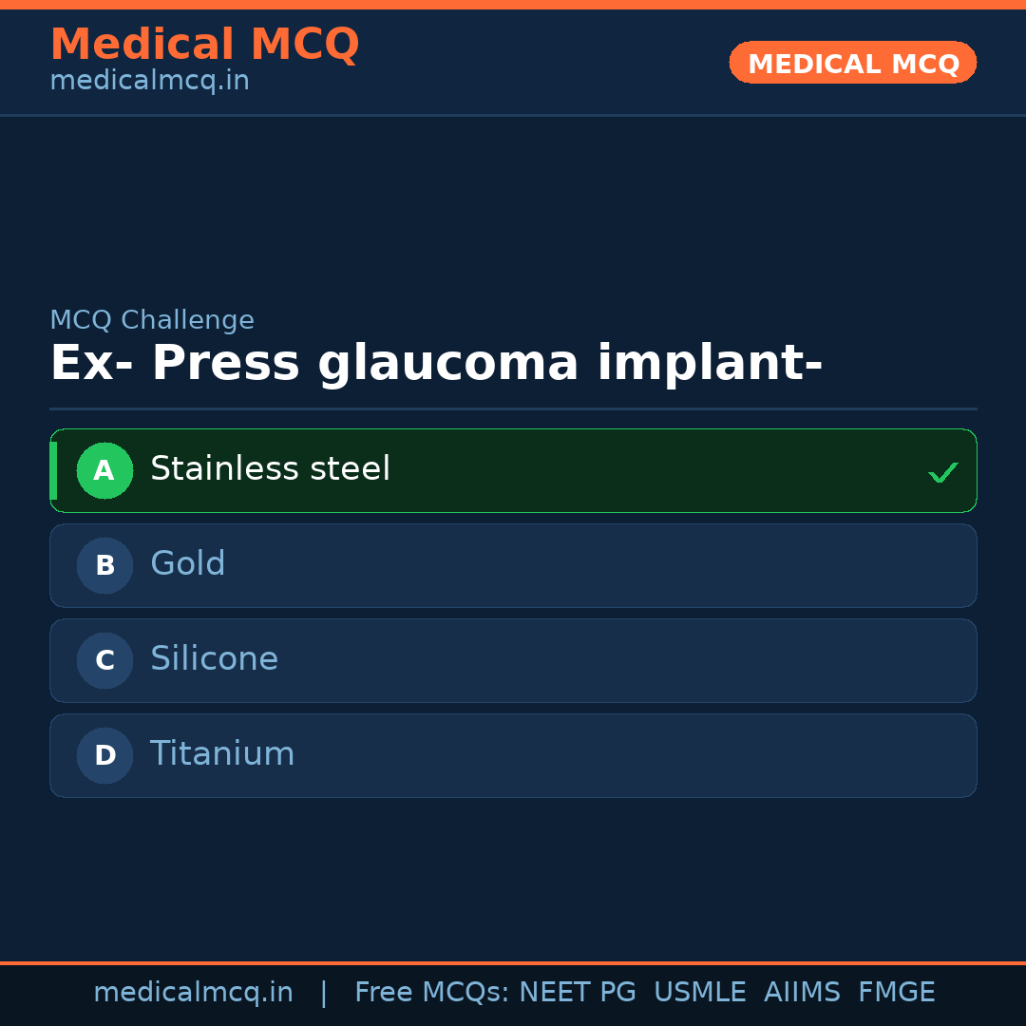Open the medicalmcq.in link below the header title
The image size is (1026, 1026).
149,81
